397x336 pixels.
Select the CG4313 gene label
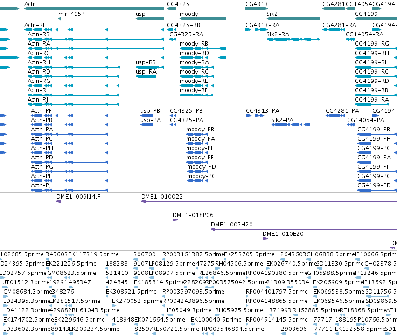[257, 4]
